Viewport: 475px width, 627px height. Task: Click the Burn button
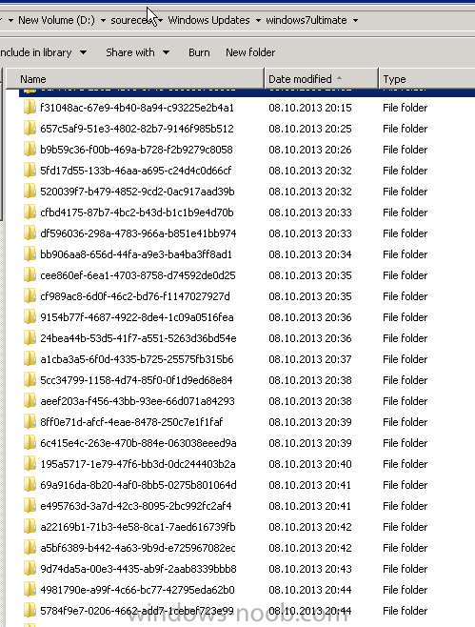[x=199, y=52]
